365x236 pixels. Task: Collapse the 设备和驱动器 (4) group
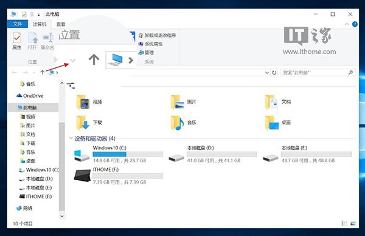point(71,138)
